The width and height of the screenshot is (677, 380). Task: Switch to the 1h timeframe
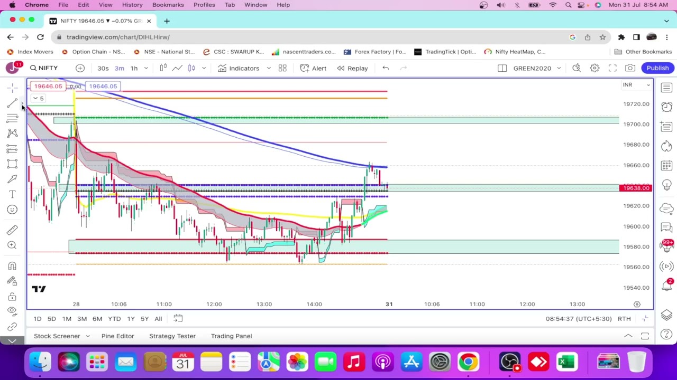134,68
